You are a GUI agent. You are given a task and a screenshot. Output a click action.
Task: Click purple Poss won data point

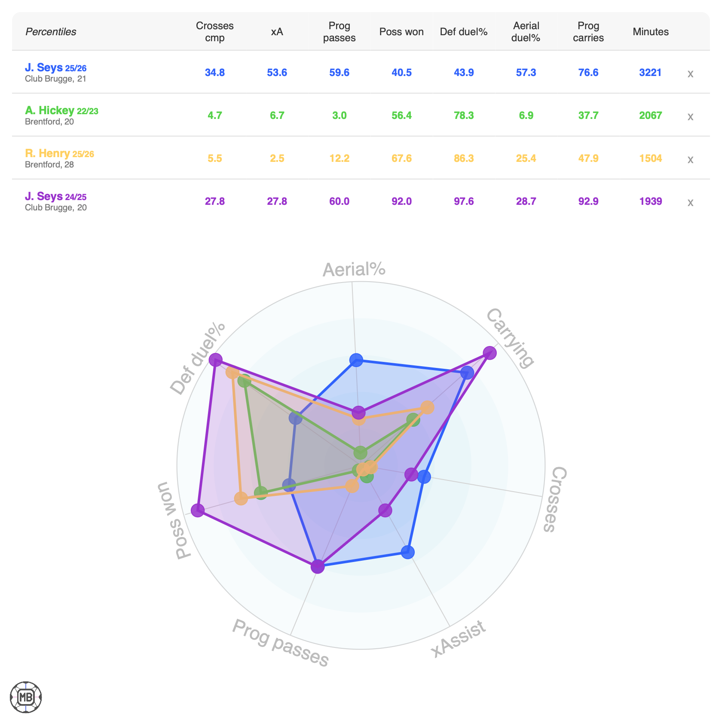[197, 510]
